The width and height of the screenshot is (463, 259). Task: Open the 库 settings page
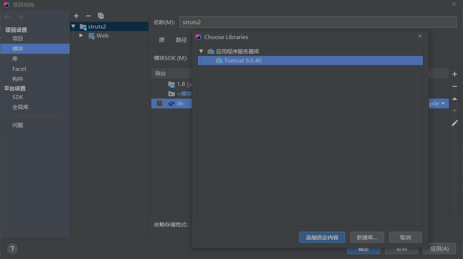pos(15,59)
